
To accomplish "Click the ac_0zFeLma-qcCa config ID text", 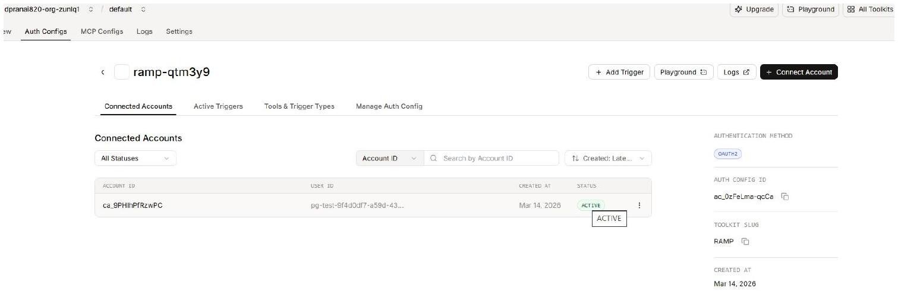I will pos(743,197).
